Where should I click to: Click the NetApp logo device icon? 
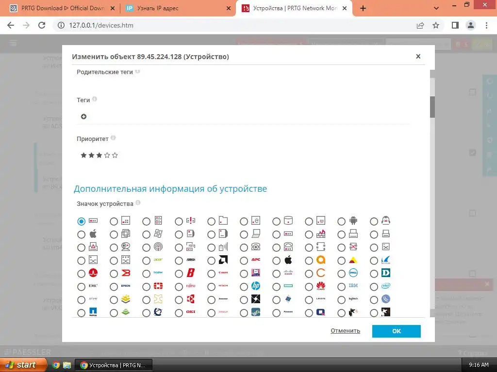tap(93, 312)
